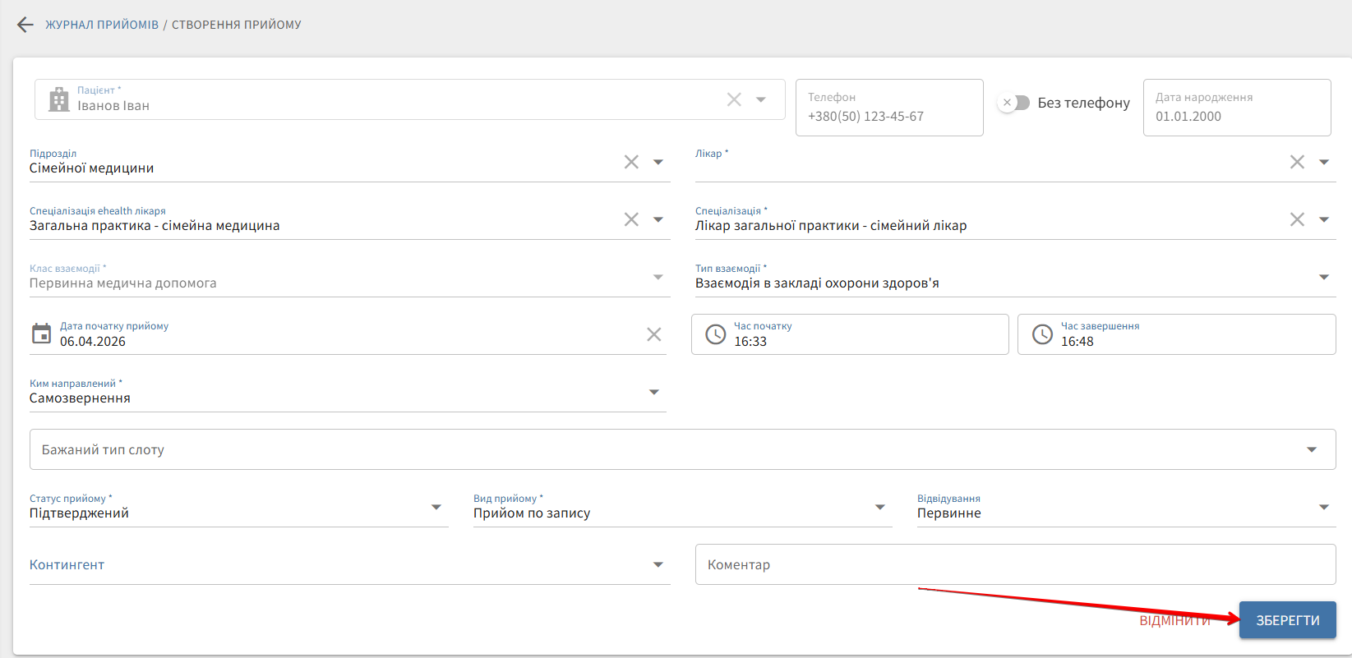Clear the Підрозділ field value
This screenshot has width=1352, height=658.
[x=631, y=162]
